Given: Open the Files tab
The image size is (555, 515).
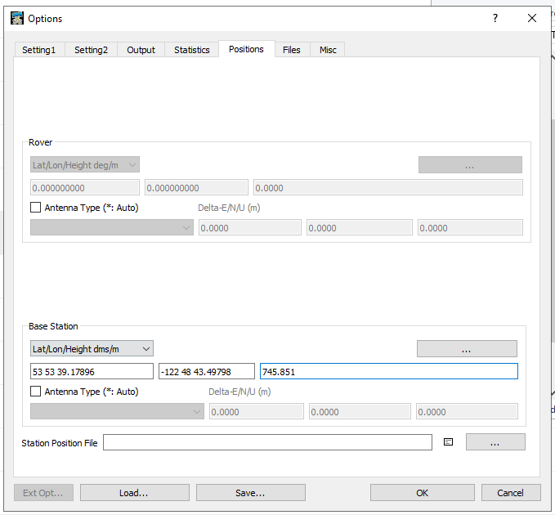Looking at the screenshot, I should click(x=291, y=50).
